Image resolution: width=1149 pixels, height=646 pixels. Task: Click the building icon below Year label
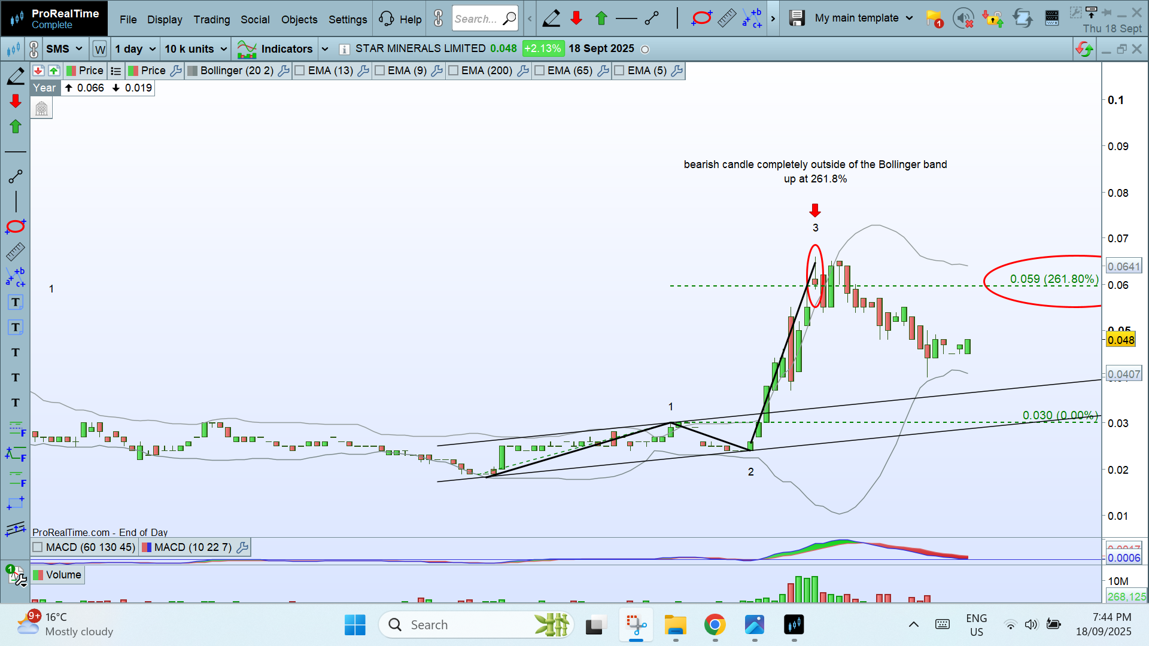tap(41, 109)
